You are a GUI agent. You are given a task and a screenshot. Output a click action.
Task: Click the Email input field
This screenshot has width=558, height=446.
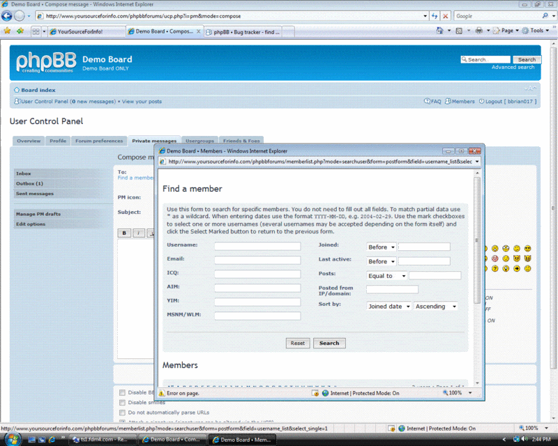tap(257, 260)
